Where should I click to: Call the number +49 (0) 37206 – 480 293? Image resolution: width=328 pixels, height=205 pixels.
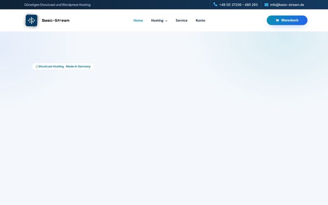[x=238, y=5]
